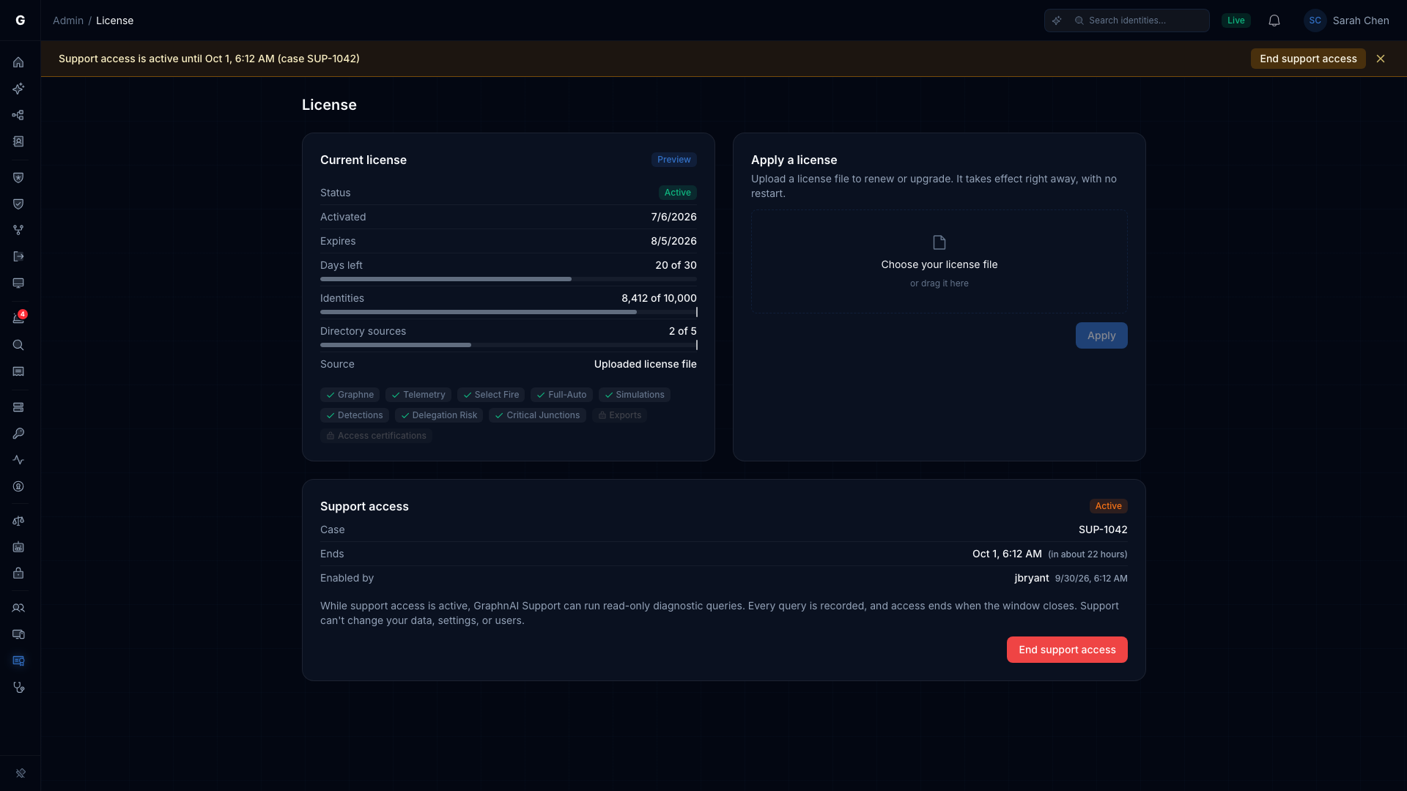Click the key icon in sidebar
Screen dimensions: 1407x791
18,434
